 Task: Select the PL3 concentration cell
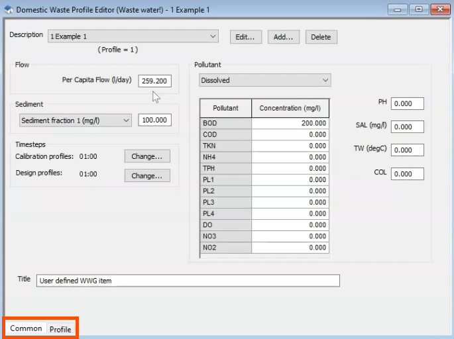pyautogui.click(x=290, y=202)
